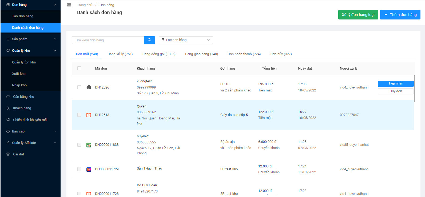Click the Ngày đặt column header
The height and width of the screenshot is (197, 425).
point(305,69)
